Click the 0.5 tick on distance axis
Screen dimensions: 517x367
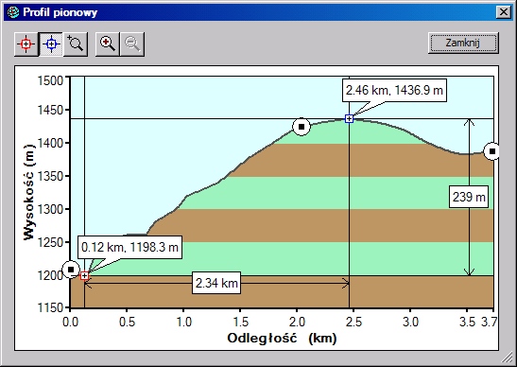click(127, 322)
